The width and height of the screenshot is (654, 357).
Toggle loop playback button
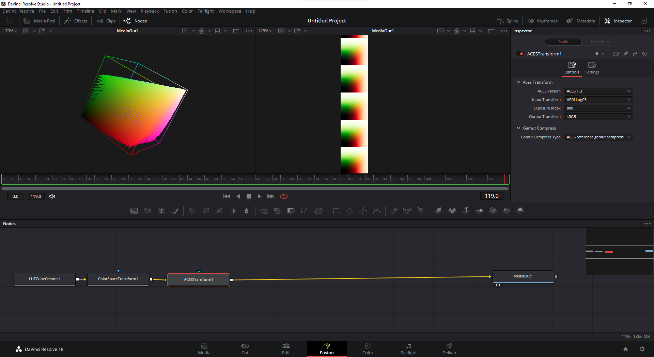(x=284, y=196)
